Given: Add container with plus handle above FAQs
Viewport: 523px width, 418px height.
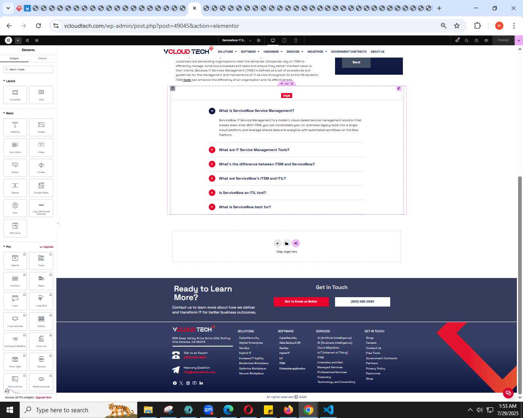Looking at the screenshot, I should [282, 84].
